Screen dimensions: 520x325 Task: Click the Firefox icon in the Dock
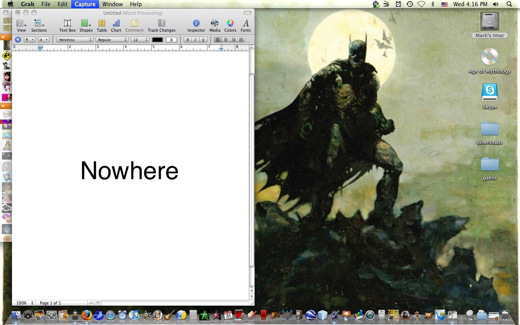(x=87, y=315)
